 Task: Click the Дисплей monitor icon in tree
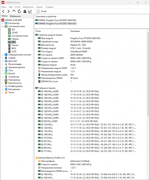coord(6,61)
